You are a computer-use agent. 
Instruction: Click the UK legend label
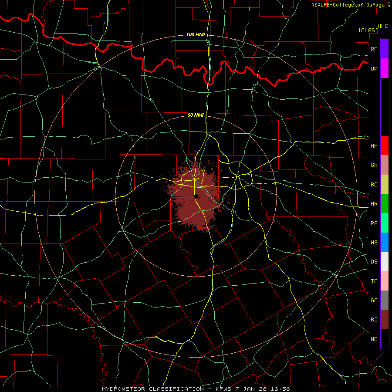point(374,68)
